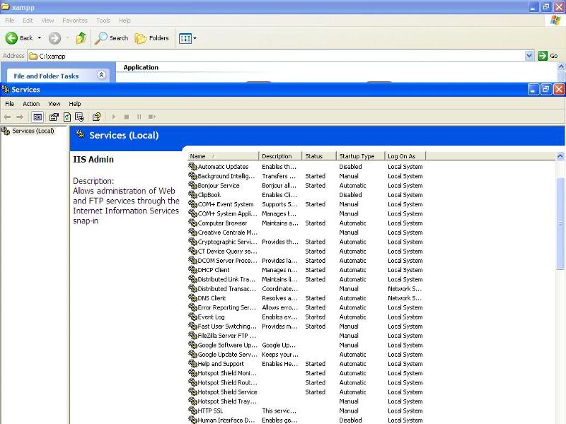Select Automatic Updates service icon
566x424 pixels.
pos(192,166)
